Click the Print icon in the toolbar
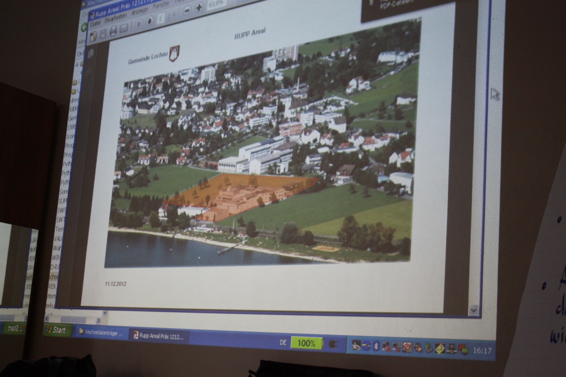Screen dimensions: 566x377 (113, 31)
